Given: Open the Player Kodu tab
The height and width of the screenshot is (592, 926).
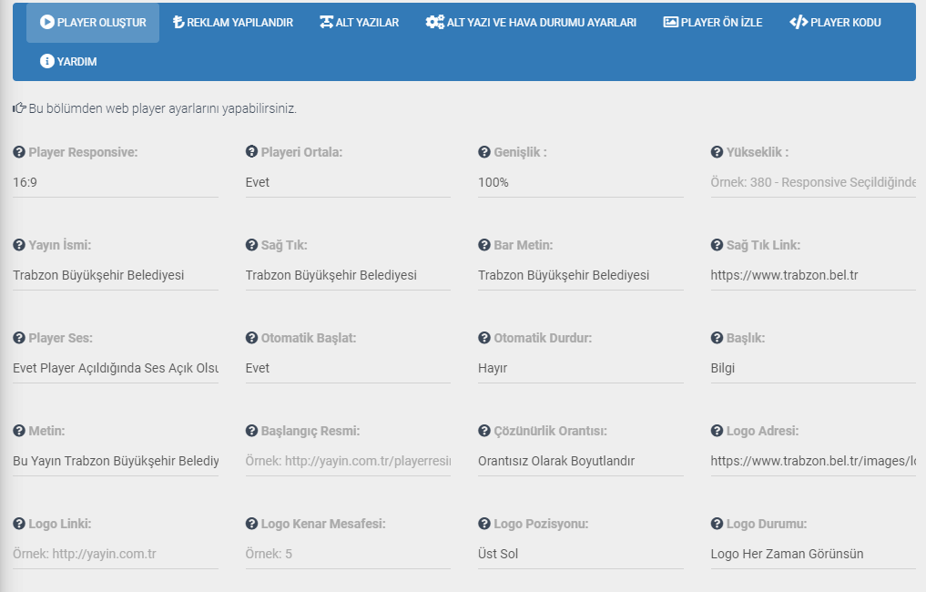Looking at the screenshot, I should (835, 23).
